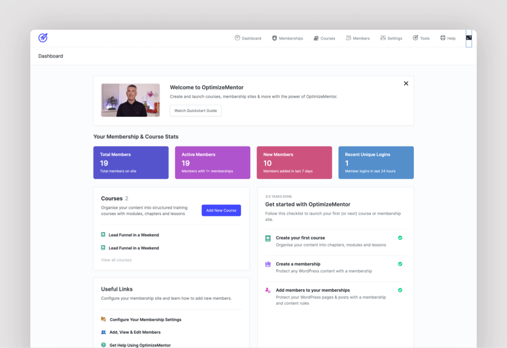Click the Your Membership & Course Stats heading
Screen dimensions: 507x348
click(x=136, y=136)
